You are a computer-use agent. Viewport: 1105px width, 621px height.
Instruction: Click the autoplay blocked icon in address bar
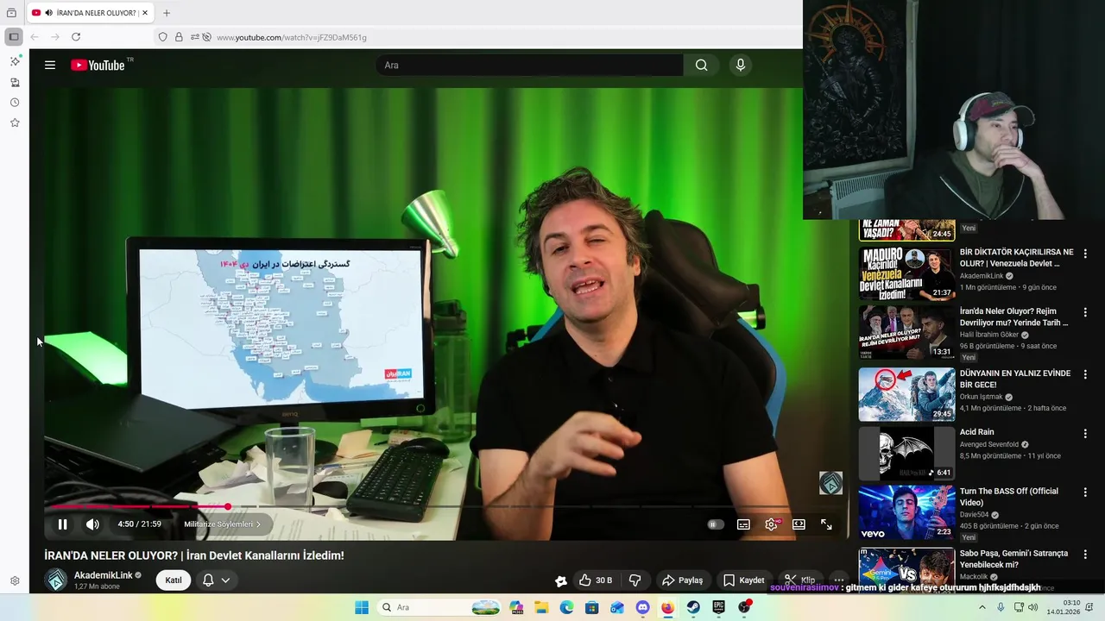tap(206, 37)
